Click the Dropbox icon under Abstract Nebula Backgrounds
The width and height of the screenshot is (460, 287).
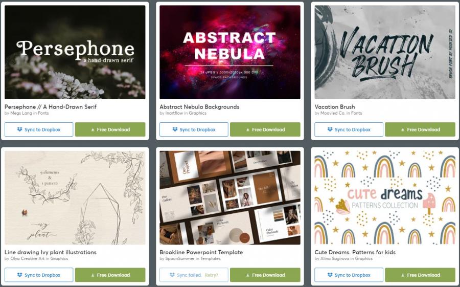175,129
